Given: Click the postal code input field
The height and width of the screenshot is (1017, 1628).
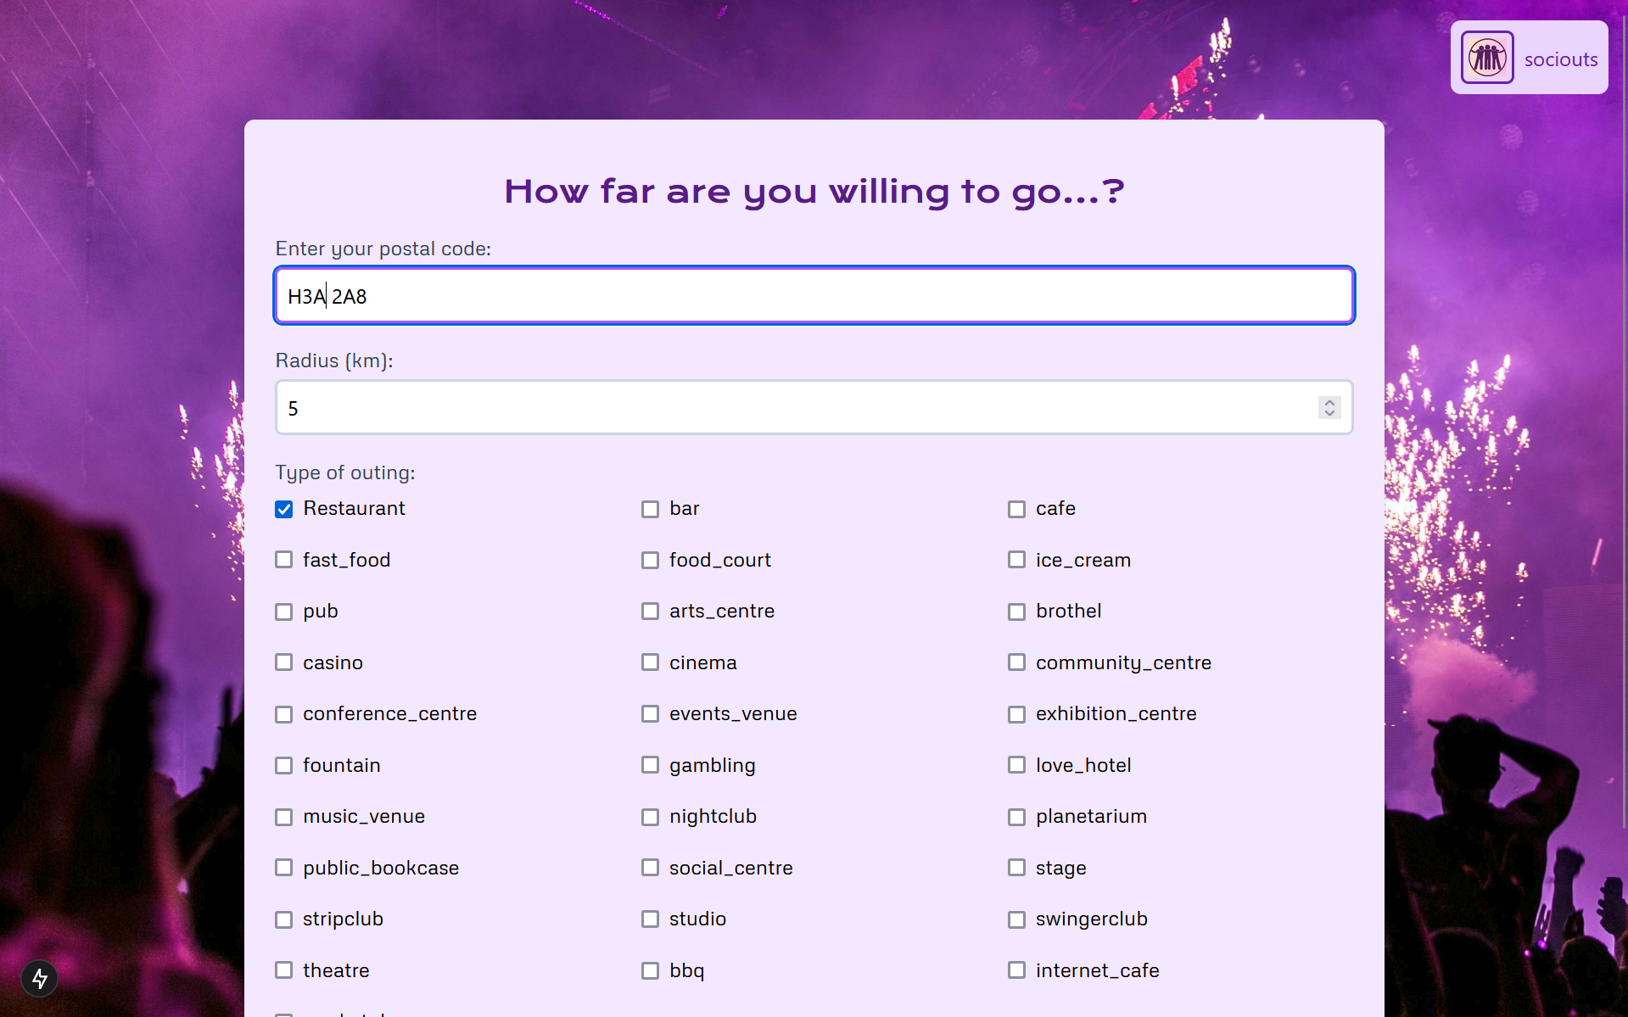Looking at the screenshot, I should click(813, 296).
